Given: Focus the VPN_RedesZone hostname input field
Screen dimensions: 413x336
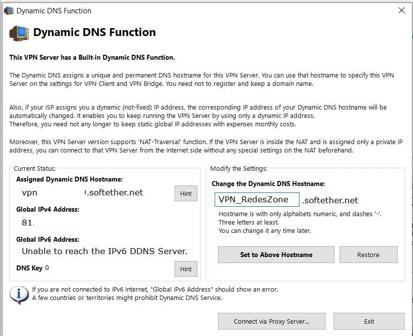Looking at the screenshot, I should [x=257, y=200].
